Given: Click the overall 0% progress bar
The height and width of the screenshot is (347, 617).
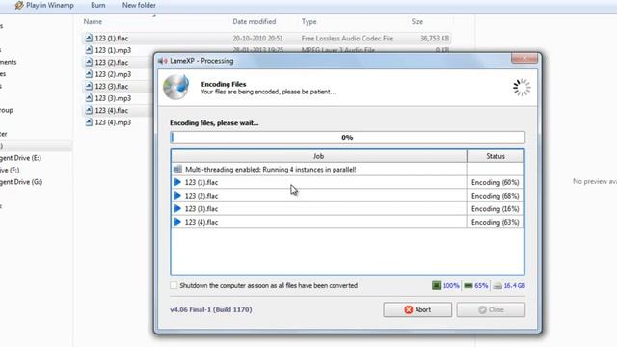Looking at the screenshot, I should [347, 137].
